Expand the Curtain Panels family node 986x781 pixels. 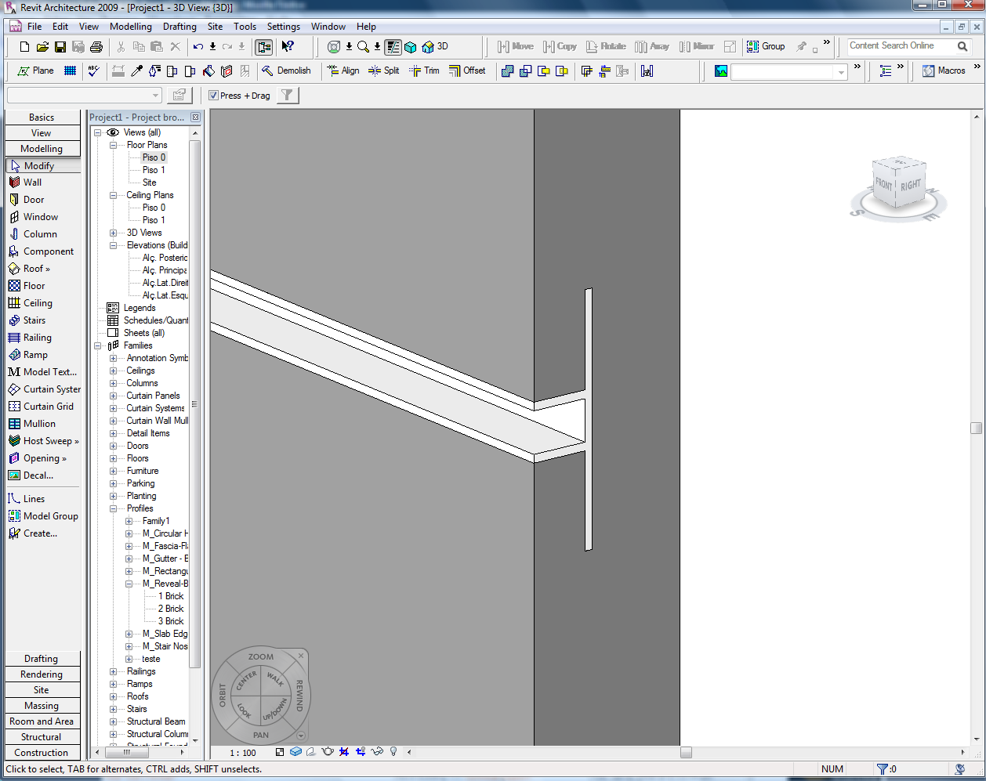click(x=113, y=396)
